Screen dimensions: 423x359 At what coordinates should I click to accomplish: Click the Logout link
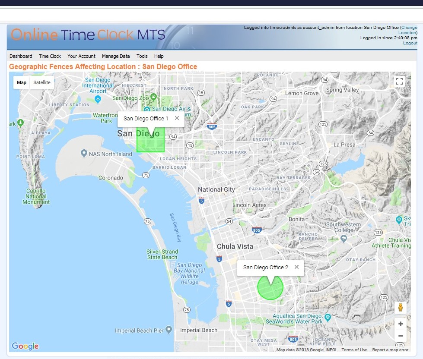[410, 43]
